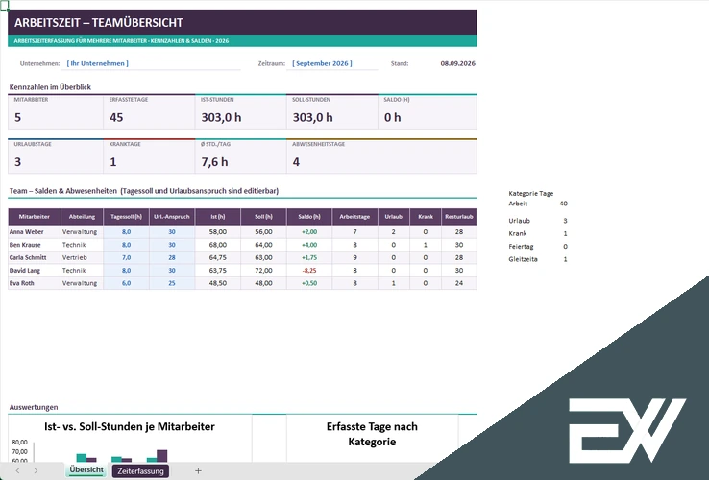
Task: Click the Erfasste Tage nach Kategorie chart title
Action: pos(372,434)
